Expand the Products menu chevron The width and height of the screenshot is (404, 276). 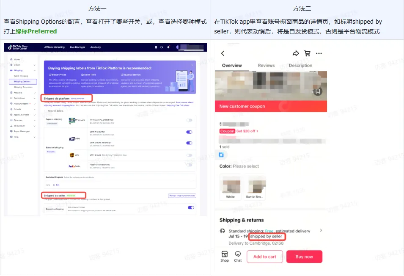click(35, 93)
